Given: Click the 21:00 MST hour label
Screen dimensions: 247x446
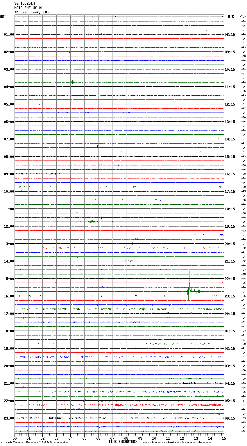Looking at the screenshot, I should (9, 383).
